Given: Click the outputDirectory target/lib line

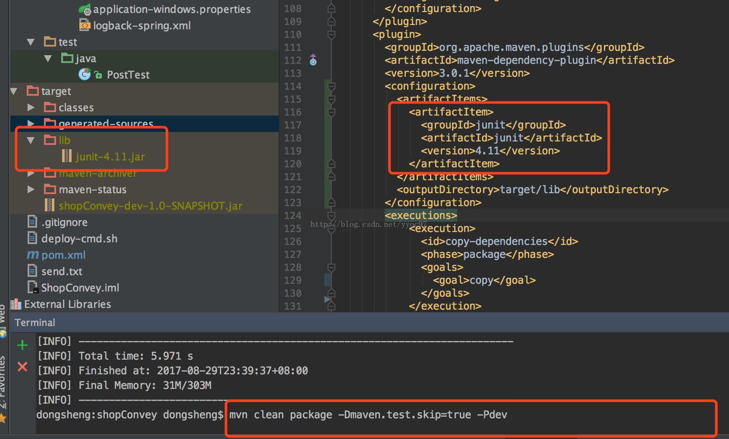Looking at the screenshot, I should [x=533, y=190].
